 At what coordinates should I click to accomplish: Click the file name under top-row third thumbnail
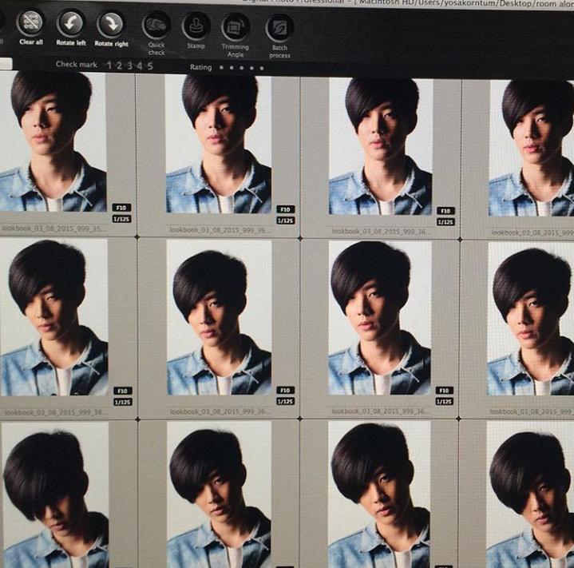(381, 232)
